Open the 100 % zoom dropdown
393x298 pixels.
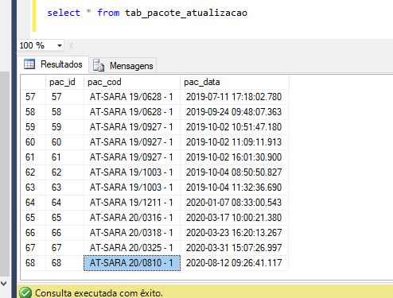click(x=60, y=45)
